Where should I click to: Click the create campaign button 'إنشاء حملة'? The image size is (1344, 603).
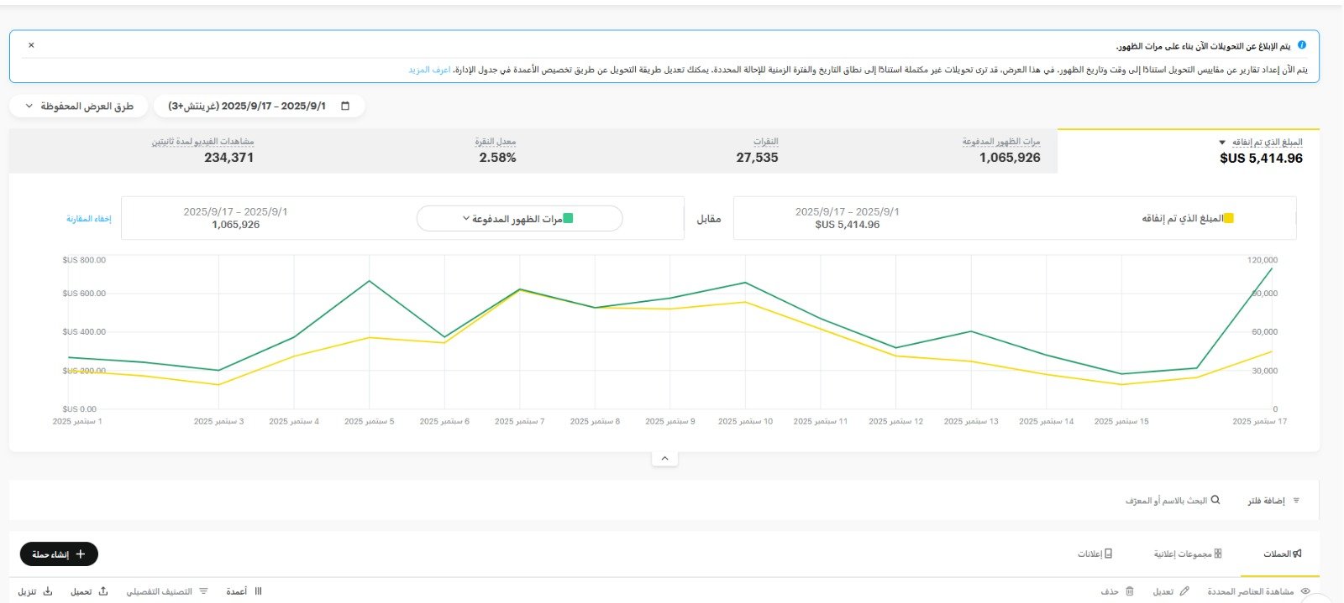point(59,554)
